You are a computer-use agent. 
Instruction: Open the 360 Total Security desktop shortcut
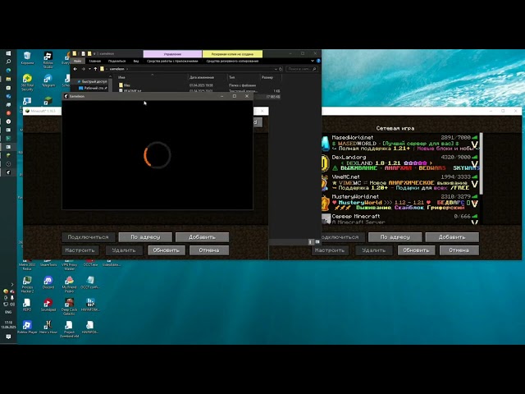(x=27, y=82)
